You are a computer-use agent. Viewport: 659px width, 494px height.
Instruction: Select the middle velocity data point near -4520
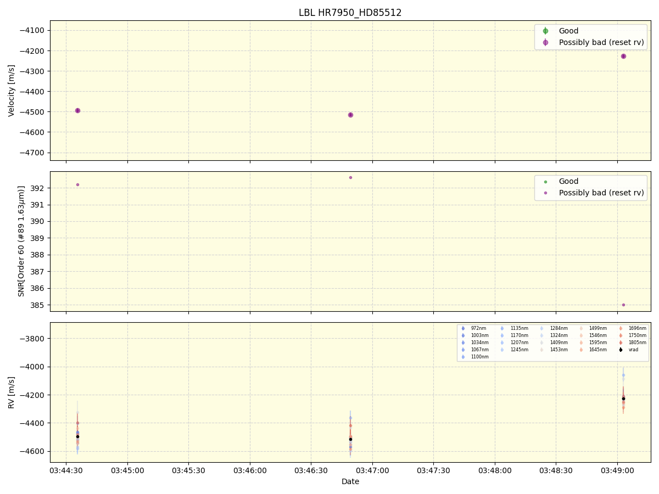pos(350,115)
